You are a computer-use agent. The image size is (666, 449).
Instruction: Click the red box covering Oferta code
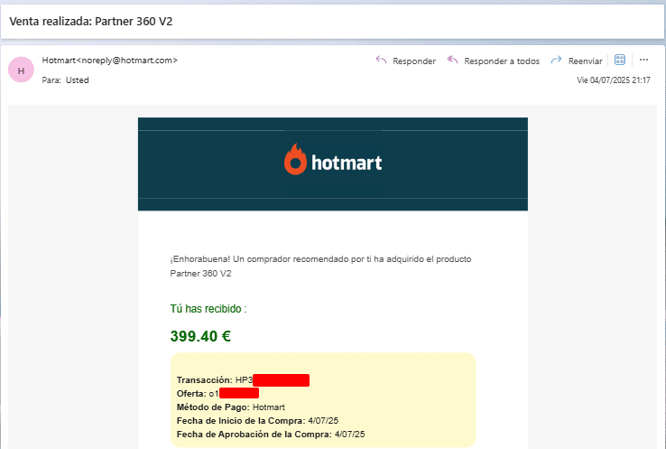coord(239,393)
